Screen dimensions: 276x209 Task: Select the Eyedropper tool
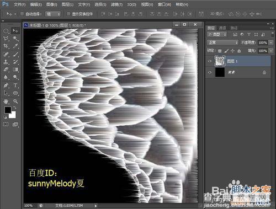tap(15, 46)
